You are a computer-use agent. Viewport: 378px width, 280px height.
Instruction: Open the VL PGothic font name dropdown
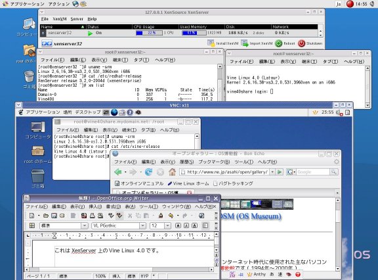142,225
